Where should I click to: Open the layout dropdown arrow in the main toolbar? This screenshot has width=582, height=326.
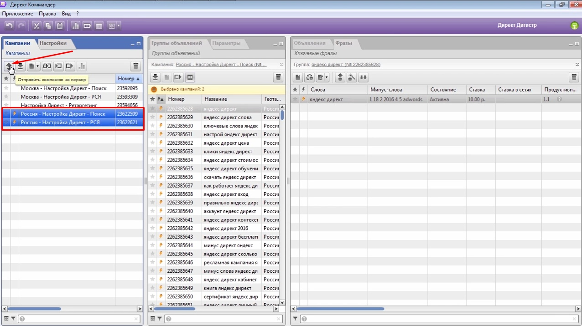coord(119,25)
